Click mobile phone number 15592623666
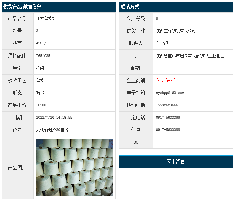The height and width of the screenshot is (214, 234). (x=167, y=105)
